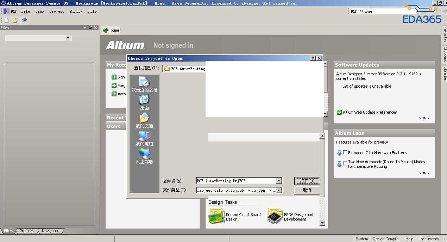The image size is (447, 242).
Task: Open Design Compiler status bar button
Action: [386, 239]
